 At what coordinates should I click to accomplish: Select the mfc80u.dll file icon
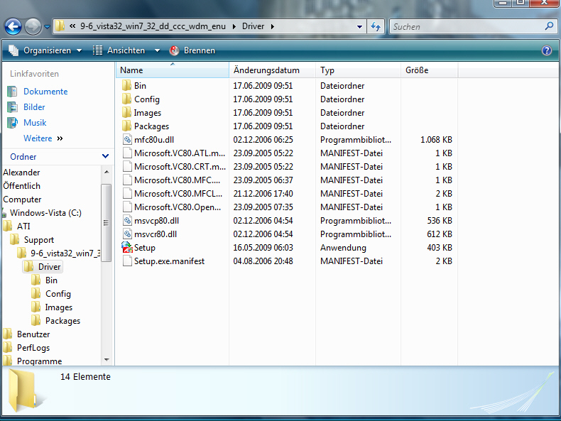127,139
